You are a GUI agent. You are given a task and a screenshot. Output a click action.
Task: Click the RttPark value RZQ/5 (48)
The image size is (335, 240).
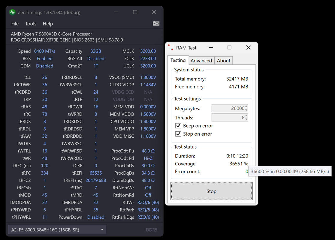[148, 210]
